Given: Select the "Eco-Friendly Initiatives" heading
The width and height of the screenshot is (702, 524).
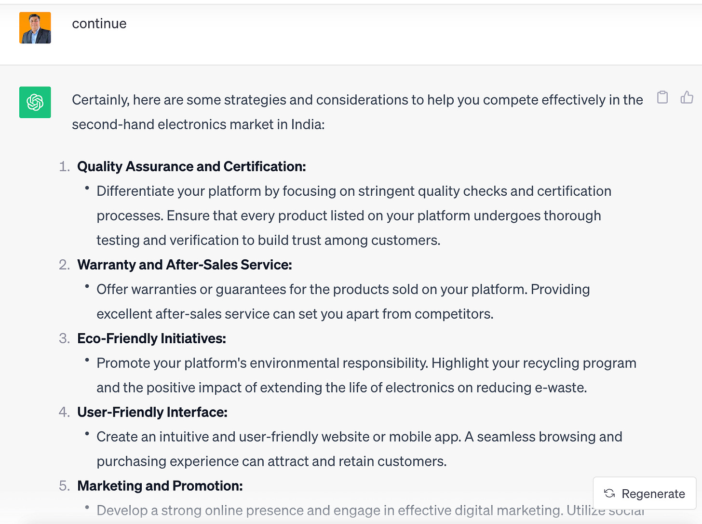Looking at the screenshot, I should (151, 338).
